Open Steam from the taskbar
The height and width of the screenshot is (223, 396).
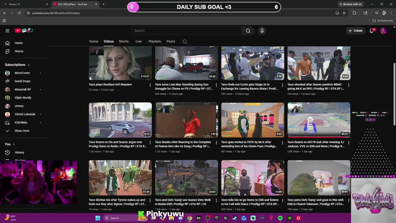point(235,218)
